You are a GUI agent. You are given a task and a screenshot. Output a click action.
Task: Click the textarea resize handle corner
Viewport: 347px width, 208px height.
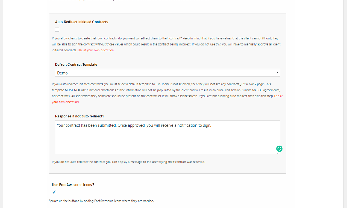click(x=279, y=153)
